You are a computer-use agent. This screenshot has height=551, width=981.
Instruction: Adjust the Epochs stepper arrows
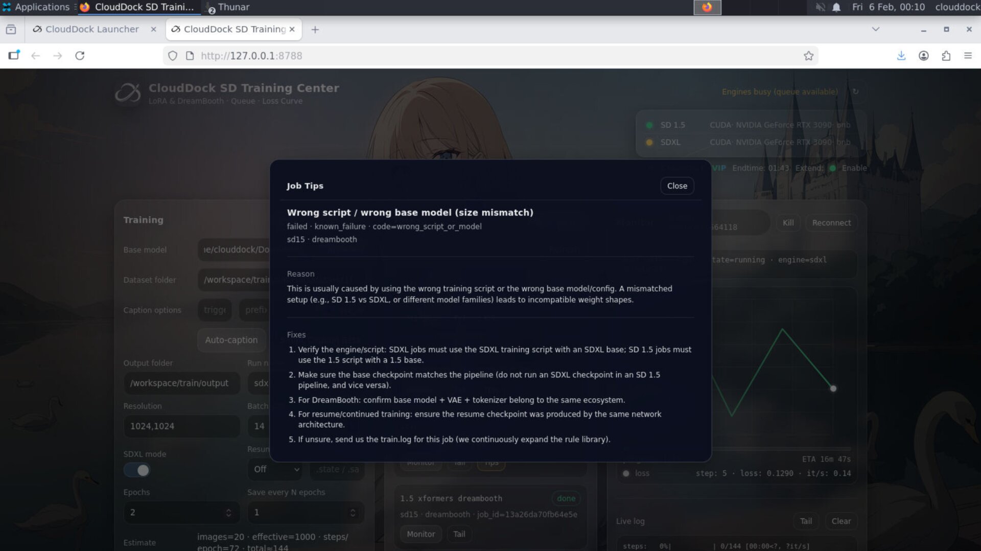(x=228, y=513)
